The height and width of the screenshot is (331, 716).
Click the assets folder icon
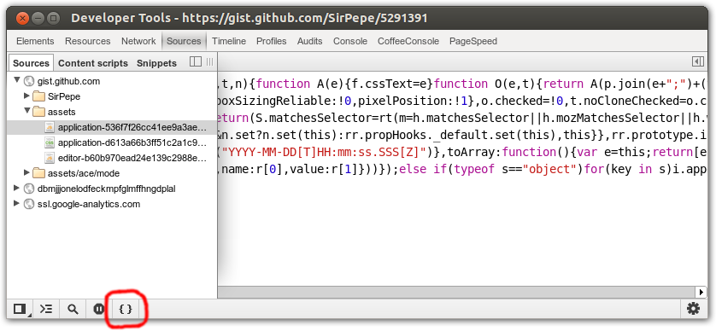(38, 112)
